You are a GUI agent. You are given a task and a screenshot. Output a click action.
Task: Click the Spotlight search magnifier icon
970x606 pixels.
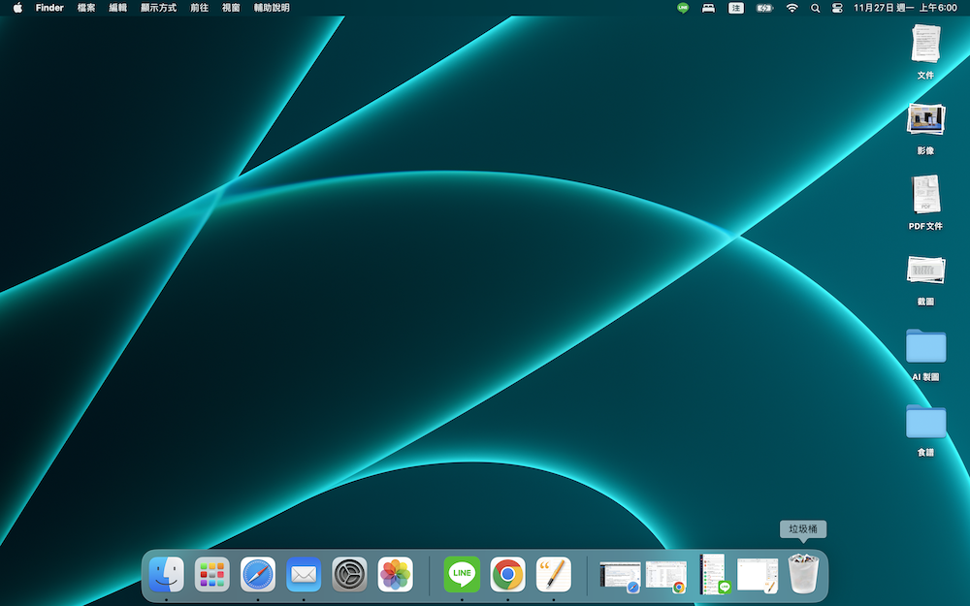point(815,8)
